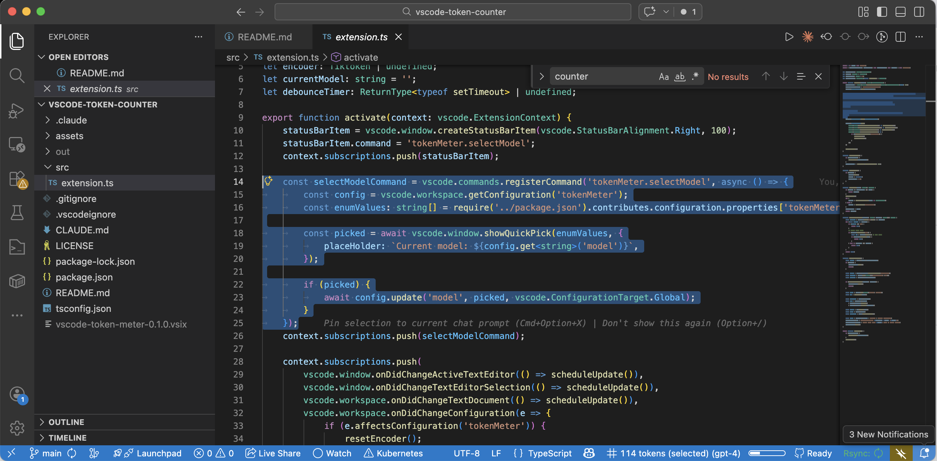Run the file with play button
The image size is (937, 461).
(788, 37)
